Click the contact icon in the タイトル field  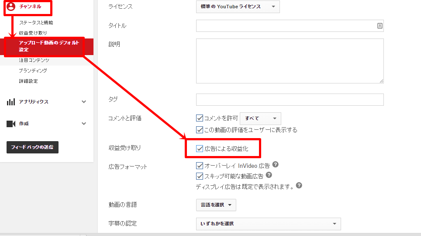point(380,26)
